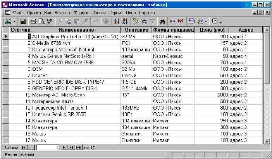The image size is (272, 159).
Task: Click the Format Painter brush icon
Action: point(86,22)
